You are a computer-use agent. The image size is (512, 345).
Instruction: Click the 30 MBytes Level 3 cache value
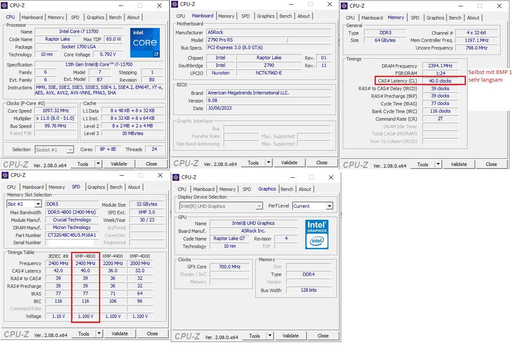(x=133, y=134)
